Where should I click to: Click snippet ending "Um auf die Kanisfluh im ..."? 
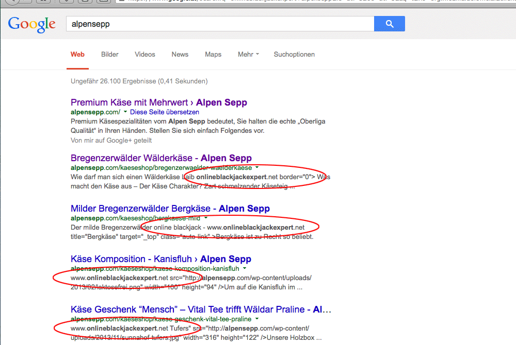tap(187, 287)
